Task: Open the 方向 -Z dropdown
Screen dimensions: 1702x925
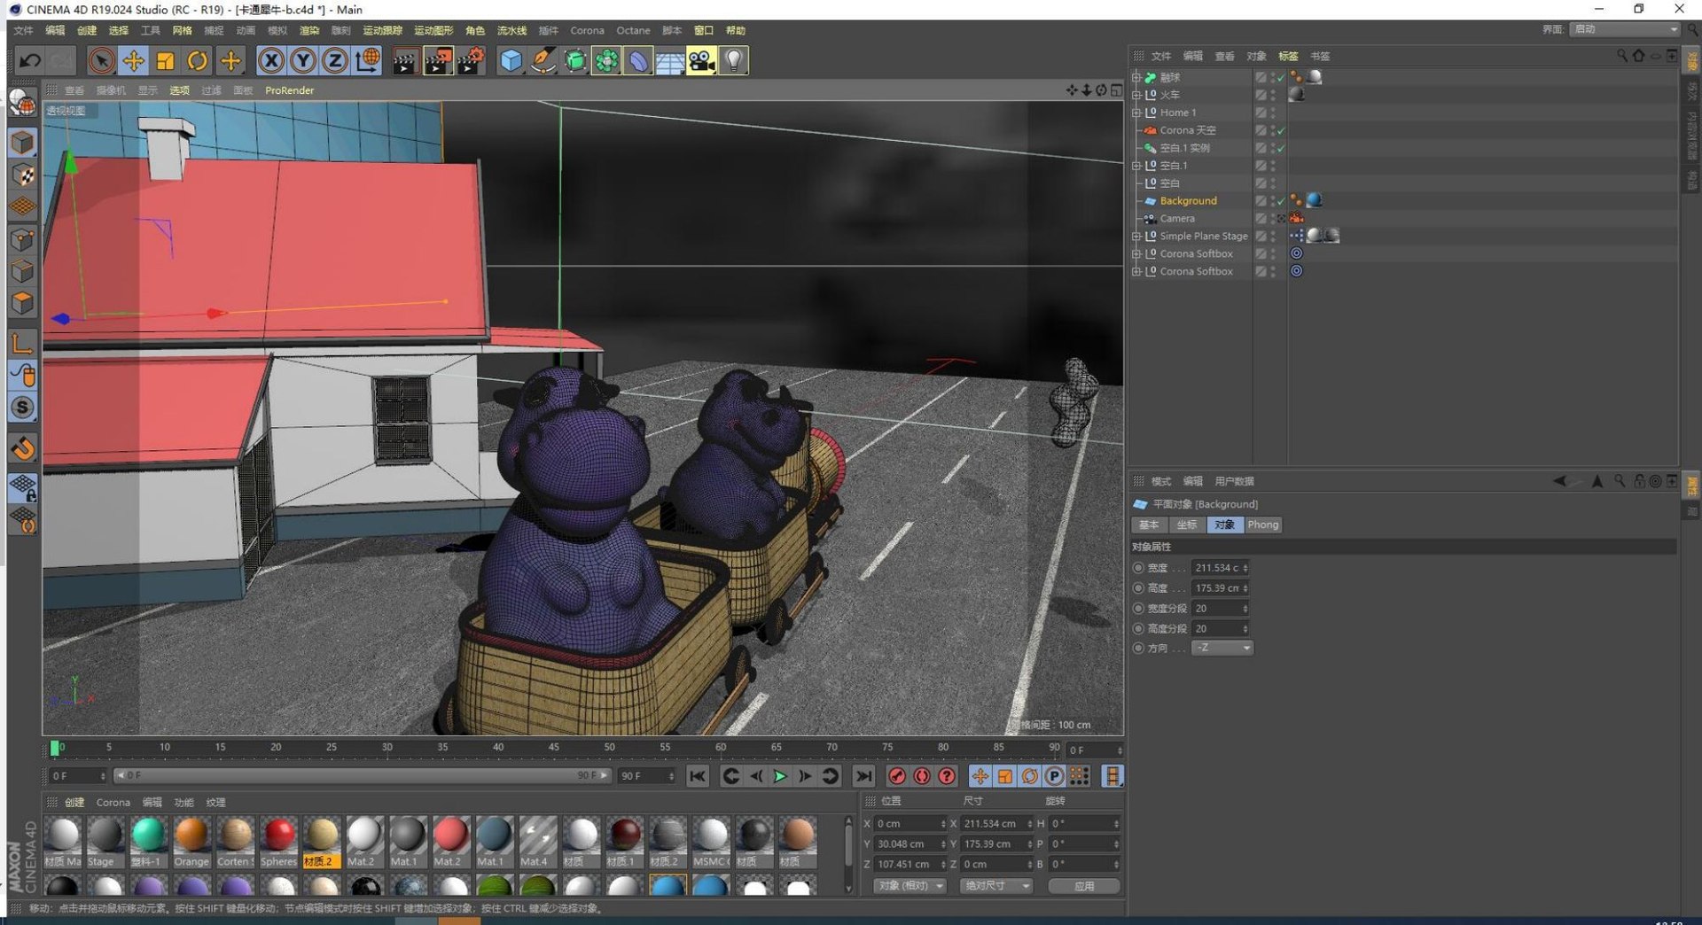Action: coord(1222,649)
